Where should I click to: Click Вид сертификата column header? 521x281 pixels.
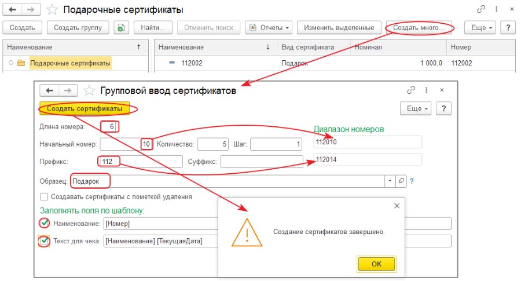pyautogui.click(x=314, y=48)
